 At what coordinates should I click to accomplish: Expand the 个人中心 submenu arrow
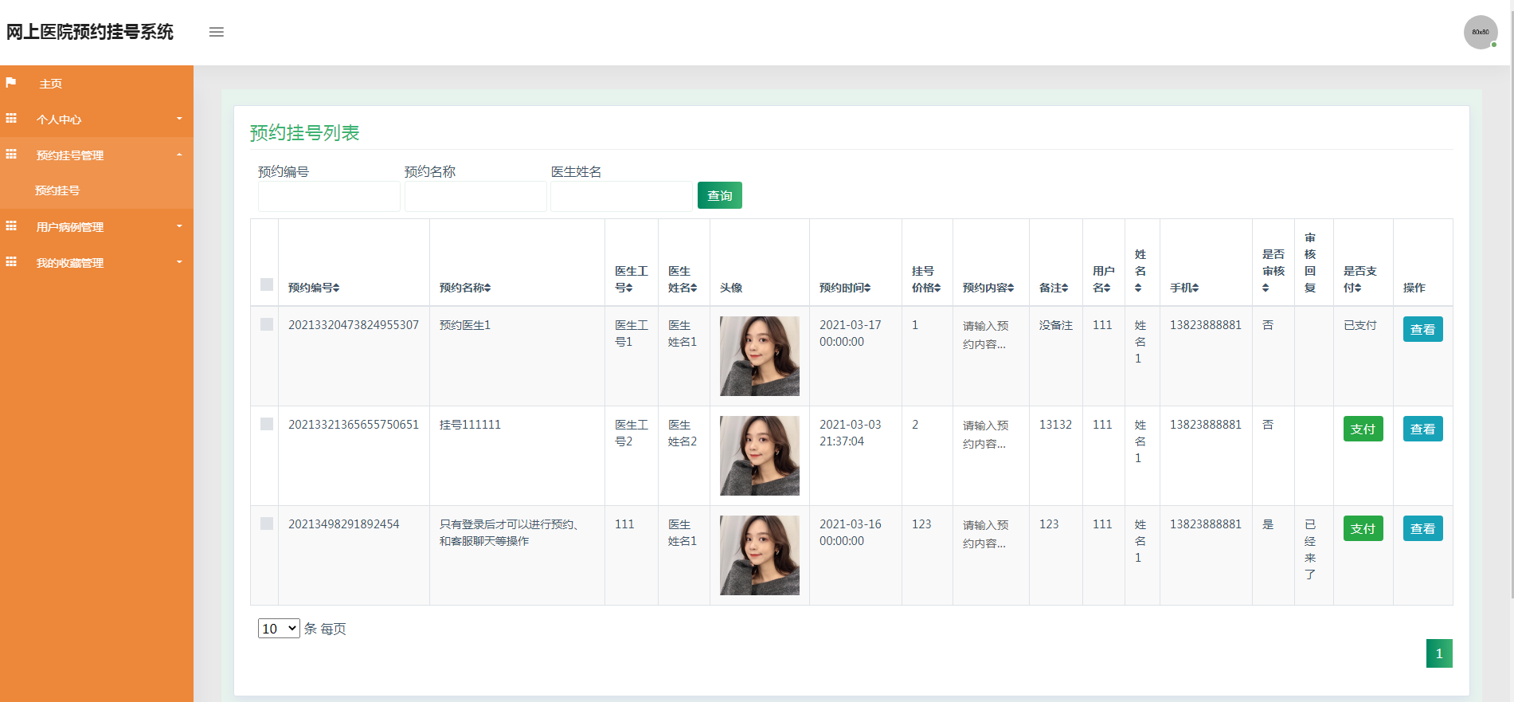(x=179, y=119)
